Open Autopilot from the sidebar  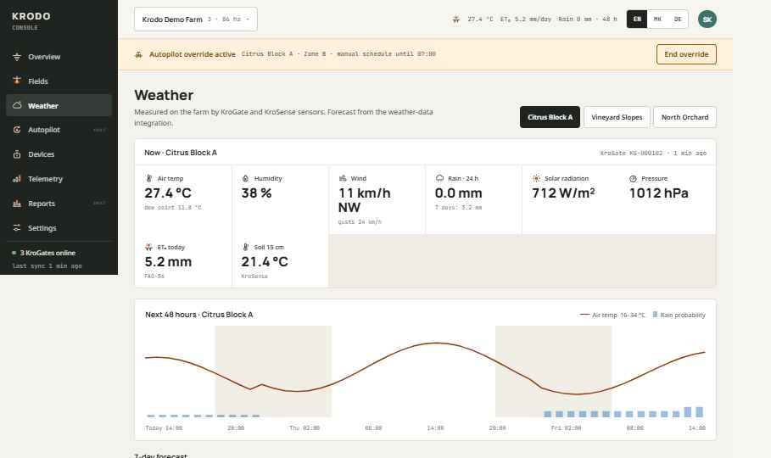tap(59, 130)
